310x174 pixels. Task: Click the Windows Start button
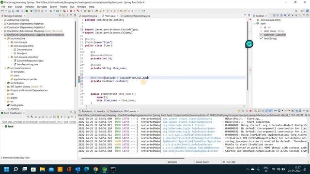pyautogui.click(x=7, y=169)
